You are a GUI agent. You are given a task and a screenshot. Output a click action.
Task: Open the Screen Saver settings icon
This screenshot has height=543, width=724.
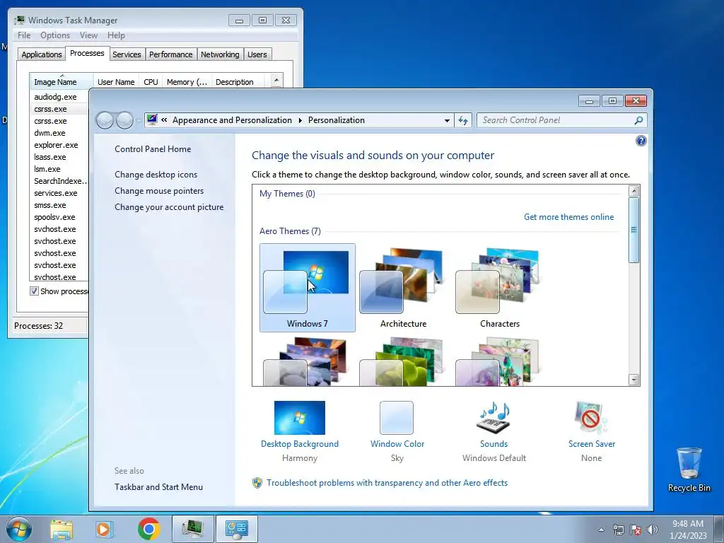point(592,418)
